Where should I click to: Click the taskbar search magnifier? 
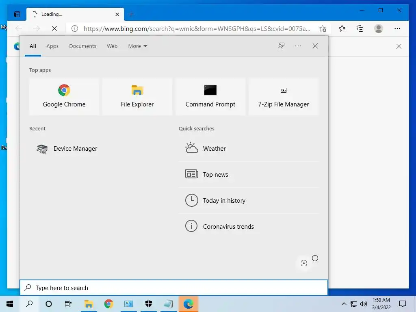[x=29, y=304]
